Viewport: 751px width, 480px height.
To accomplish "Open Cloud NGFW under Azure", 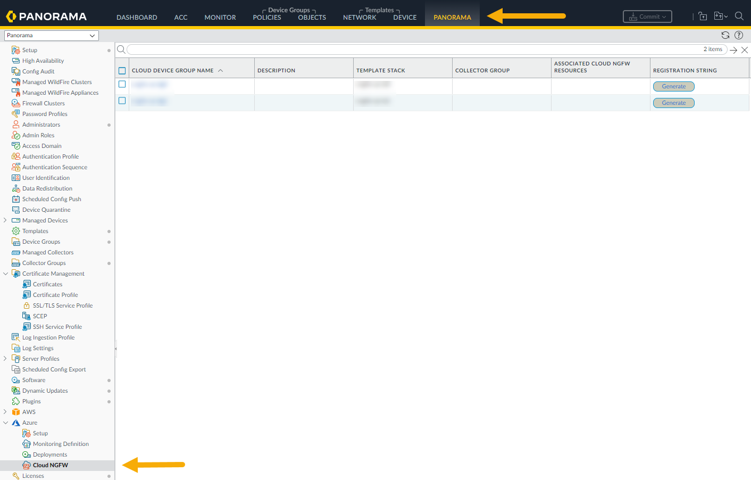I will 51,465.
